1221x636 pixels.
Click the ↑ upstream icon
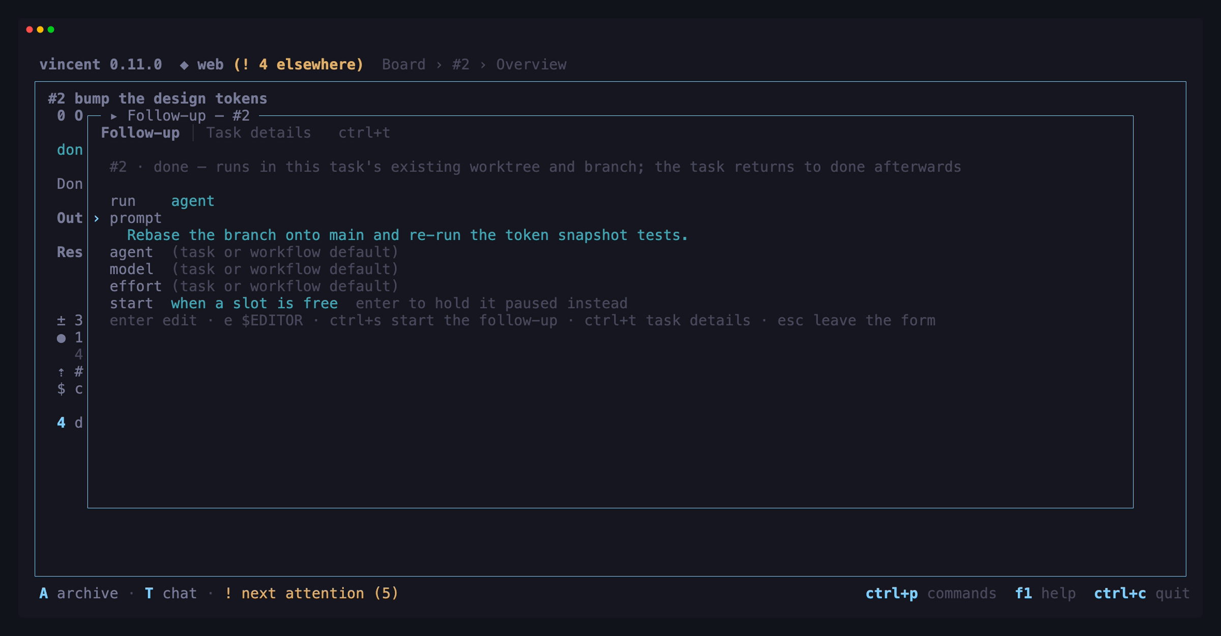[61, 372]
